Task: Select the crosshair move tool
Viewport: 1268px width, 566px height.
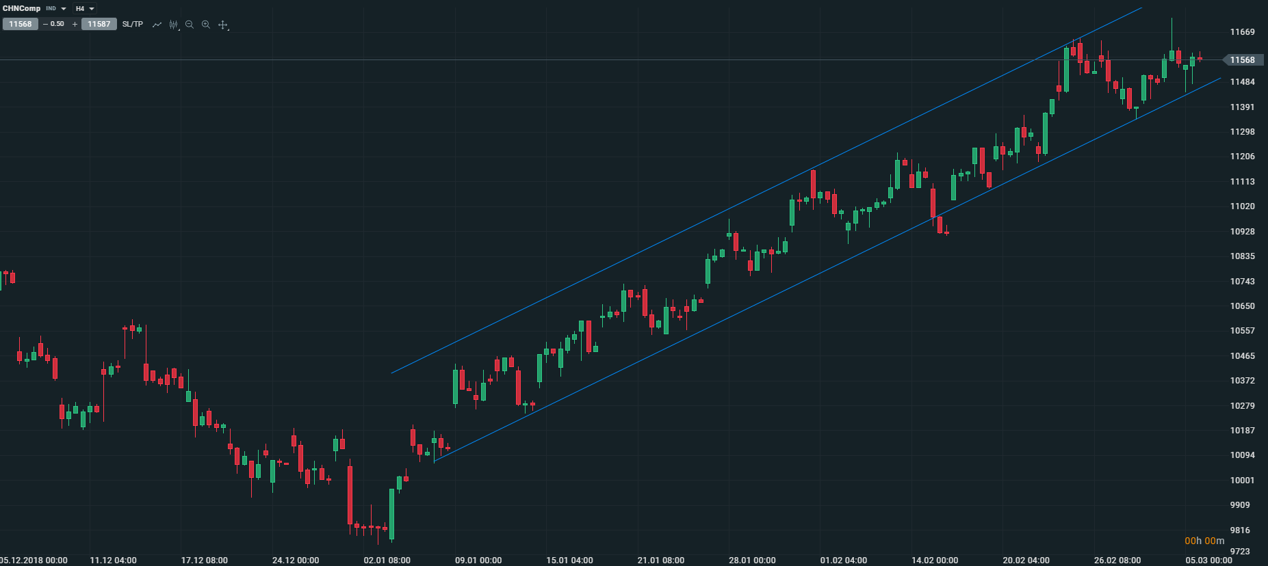Action: [222, 25]
